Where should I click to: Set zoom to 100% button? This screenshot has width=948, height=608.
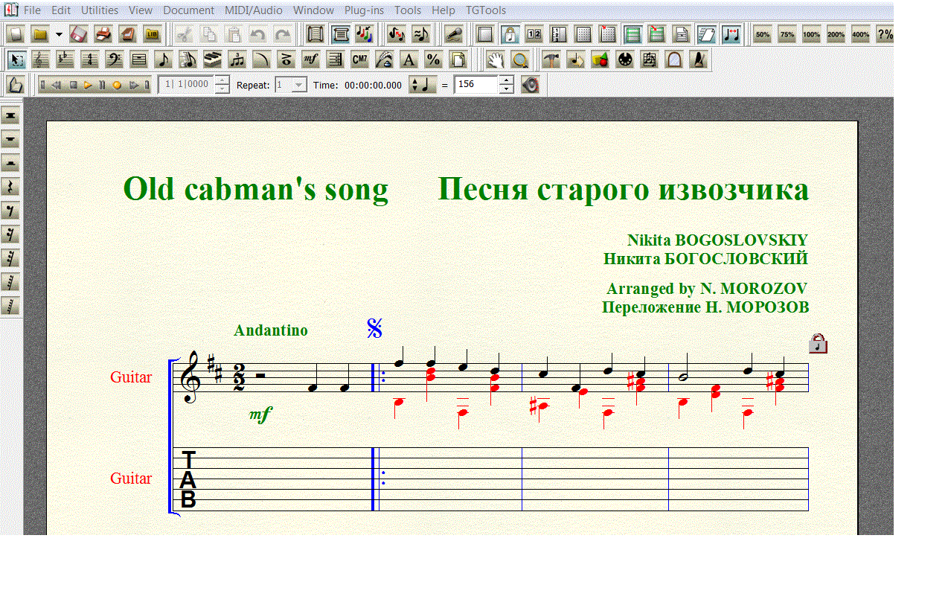[x=812, y=34]
